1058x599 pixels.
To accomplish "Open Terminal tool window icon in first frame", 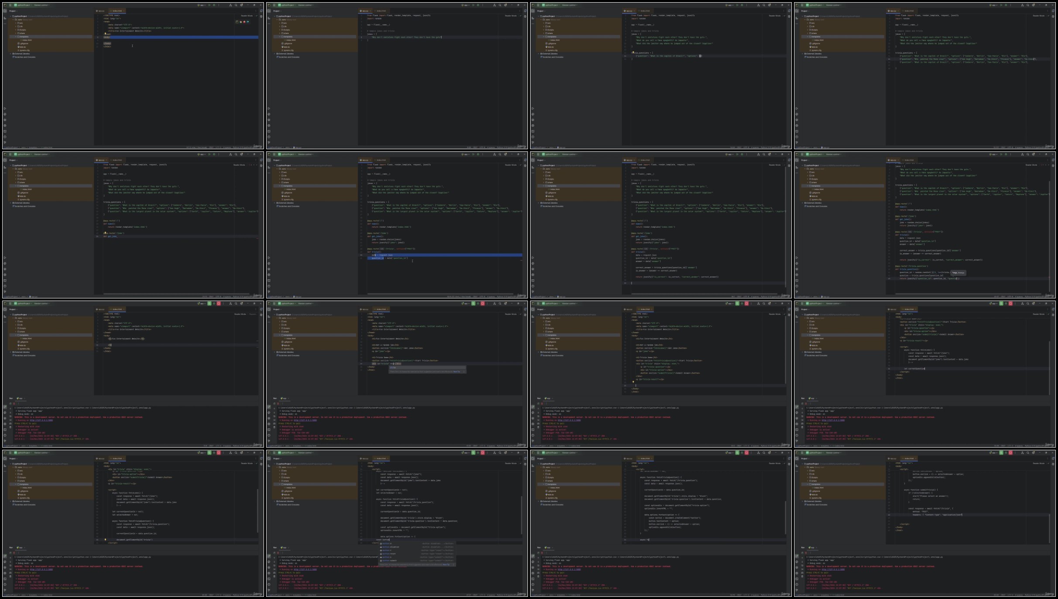I will click(5, 131).
